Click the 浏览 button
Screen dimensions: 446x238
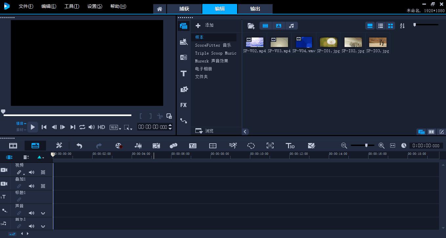(205, 131)
